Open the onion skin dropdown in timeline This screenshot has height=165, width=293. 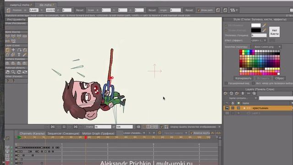175,133
